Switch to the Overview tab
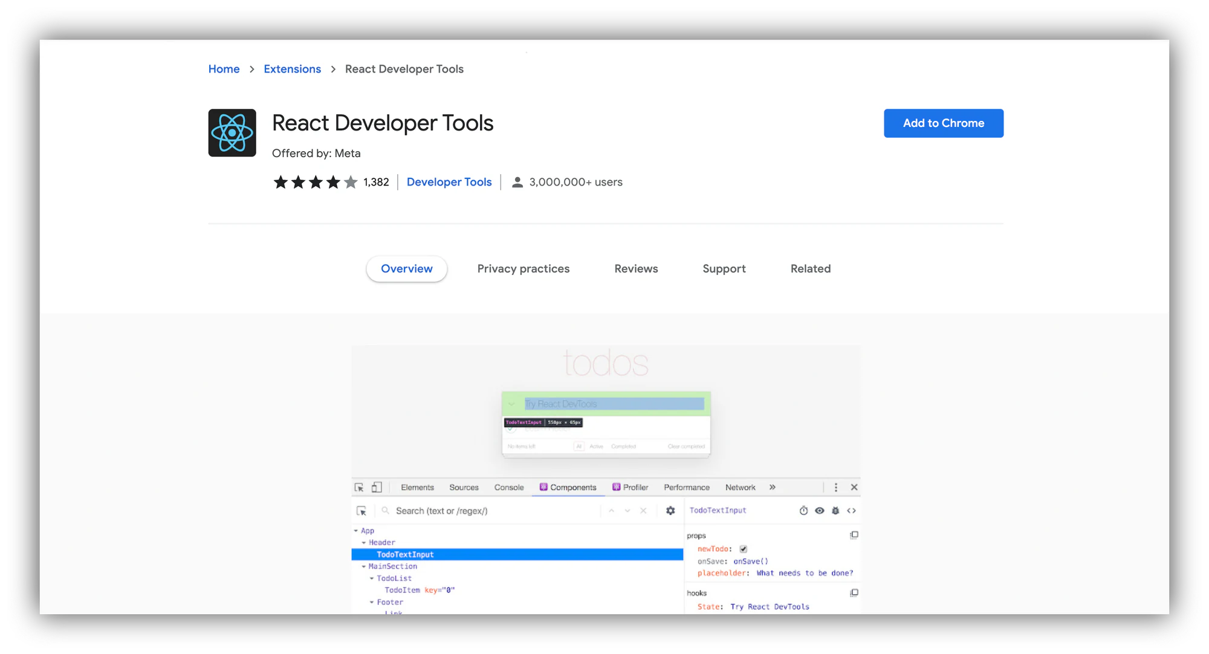The image size is (1209, 654). click(407, 269)
